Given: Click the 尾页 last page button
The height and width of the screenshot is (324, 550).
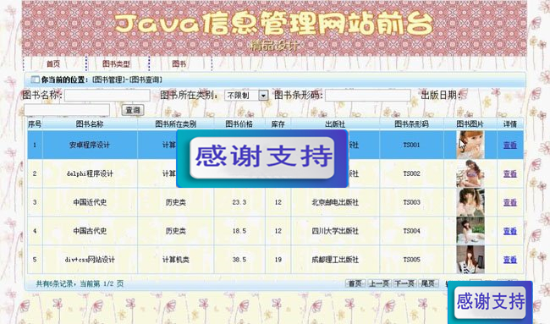Looking at the screenshot, I should click(x=428, y=283).
